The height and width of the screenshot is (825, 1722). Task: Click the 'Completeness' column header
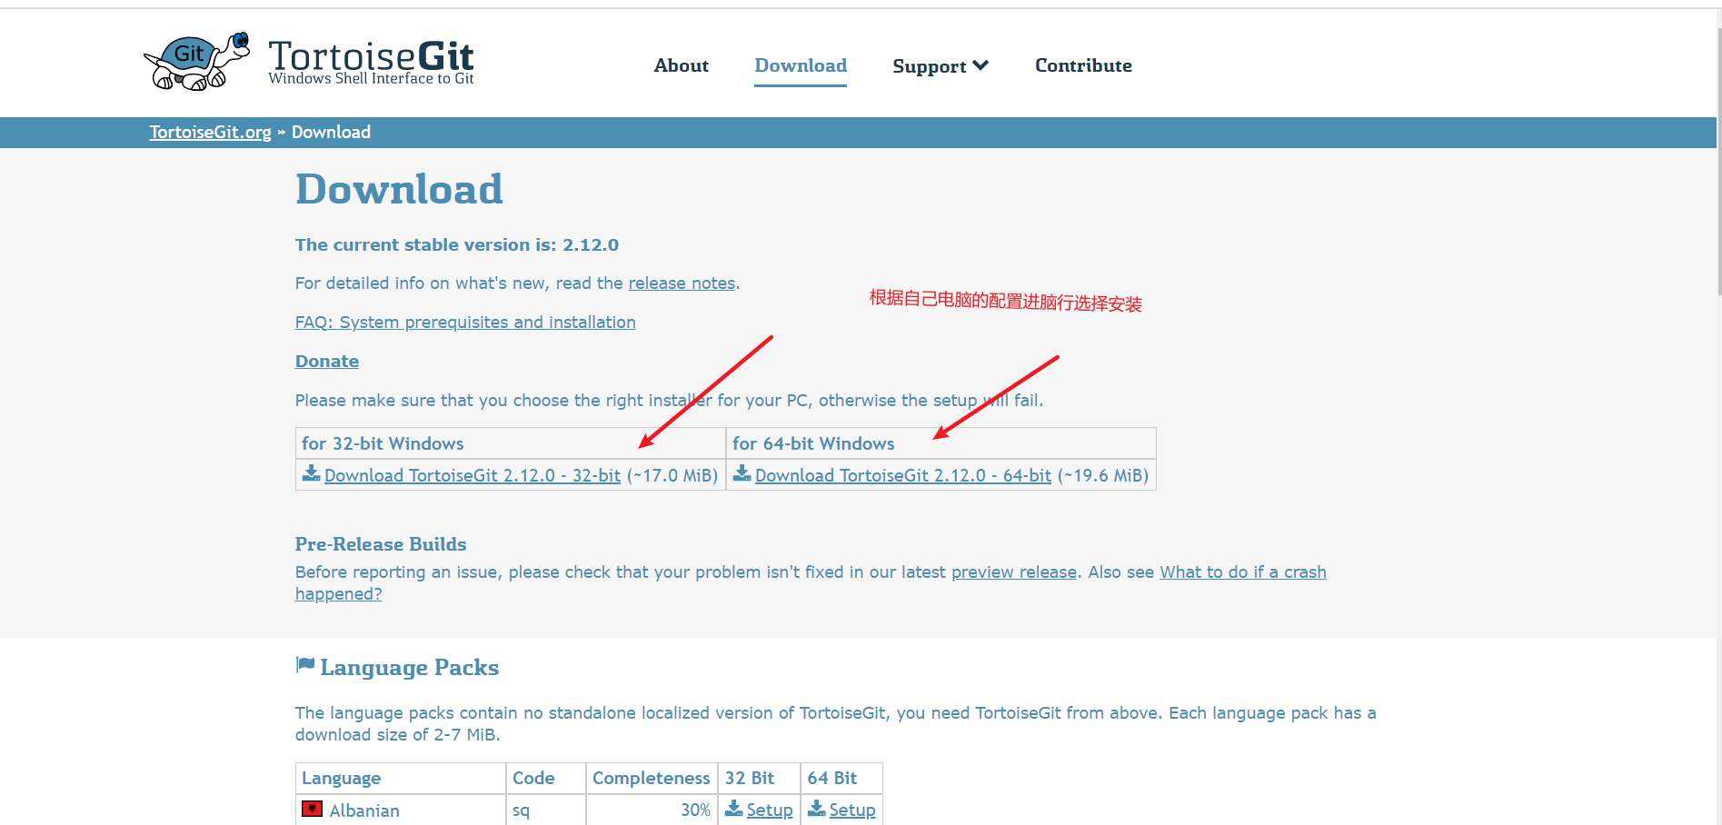[652, 779]
